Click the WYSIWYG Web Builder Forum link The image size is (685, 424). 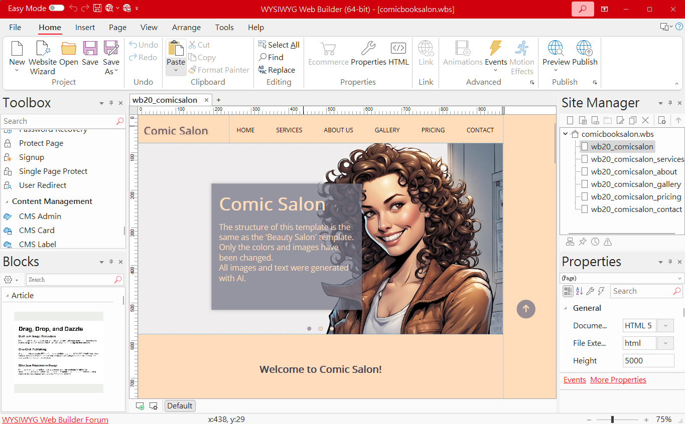coord(55,419)
